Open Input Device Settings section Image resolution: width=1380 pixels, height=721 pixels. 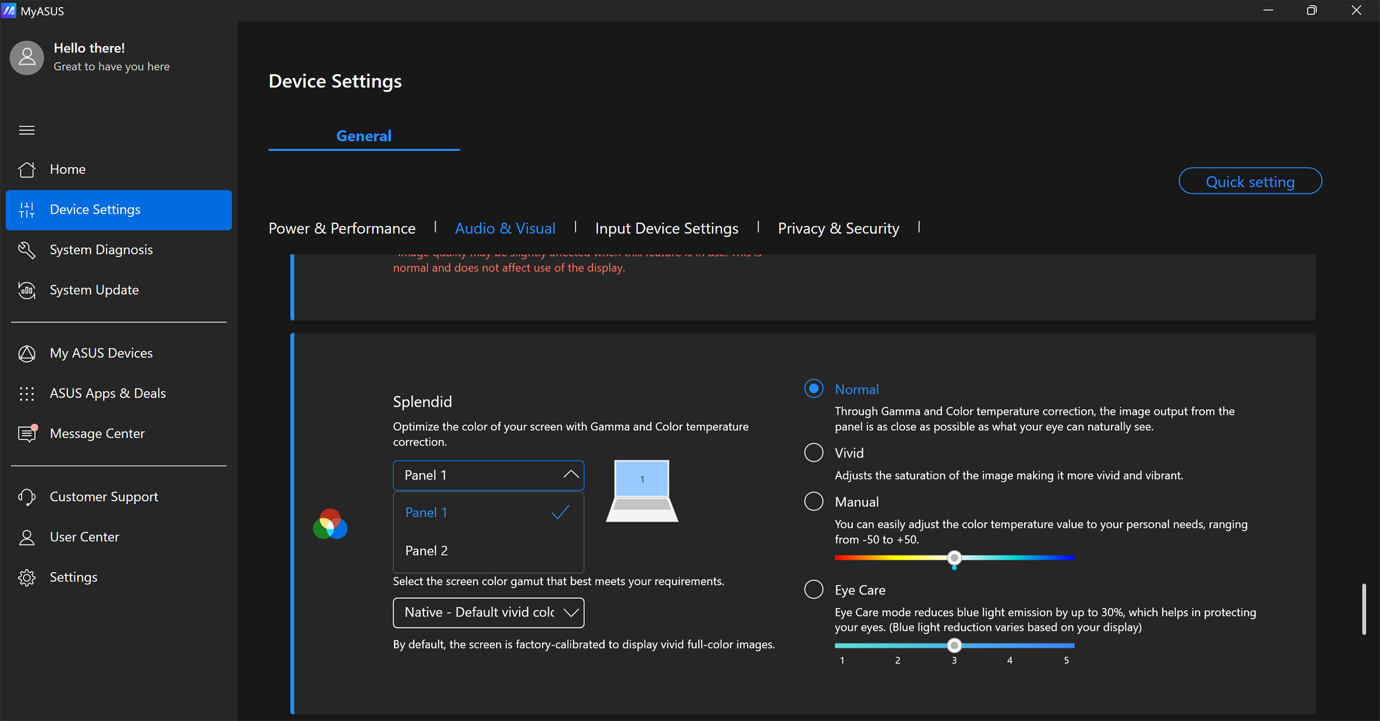pyautogui.click(x=667, y=228)
